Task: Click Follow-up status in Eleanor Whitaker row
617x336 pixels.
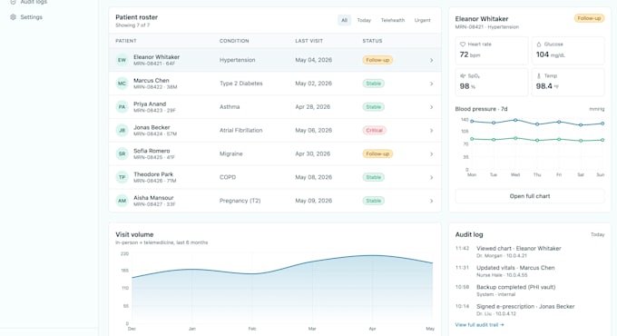Action: 377,60
